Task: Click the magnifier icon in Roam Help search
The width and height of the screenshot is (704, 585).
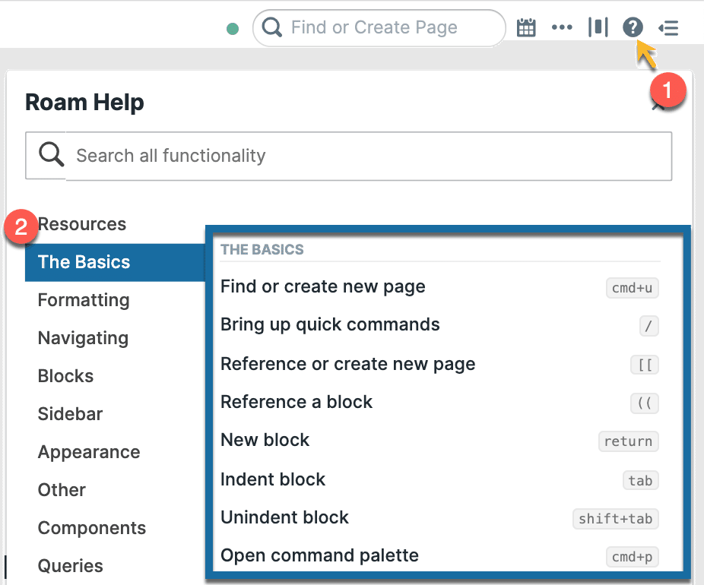Action: (x=52, y=156)
